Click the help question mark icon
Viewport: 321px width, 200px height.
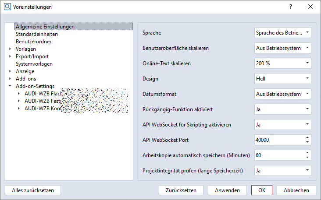[291, 7]
